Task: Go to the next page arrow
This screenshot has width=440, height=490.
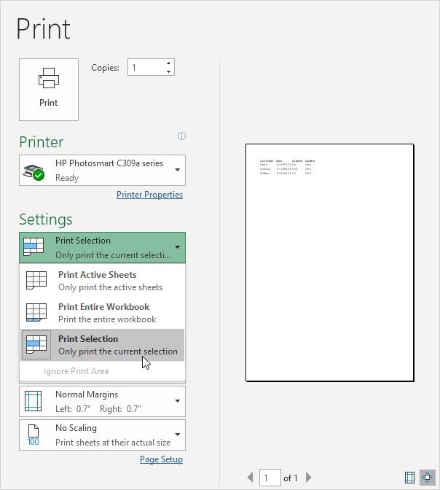Action: point(308,478)
